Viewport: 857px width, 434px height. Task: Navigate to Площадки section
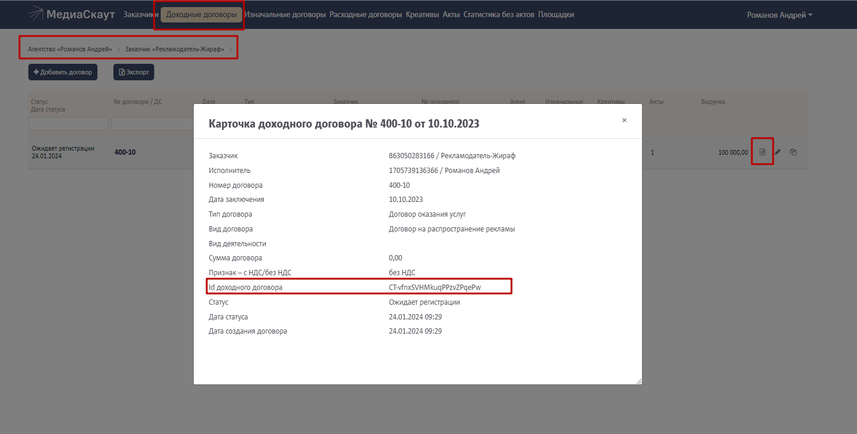[556, 15]
